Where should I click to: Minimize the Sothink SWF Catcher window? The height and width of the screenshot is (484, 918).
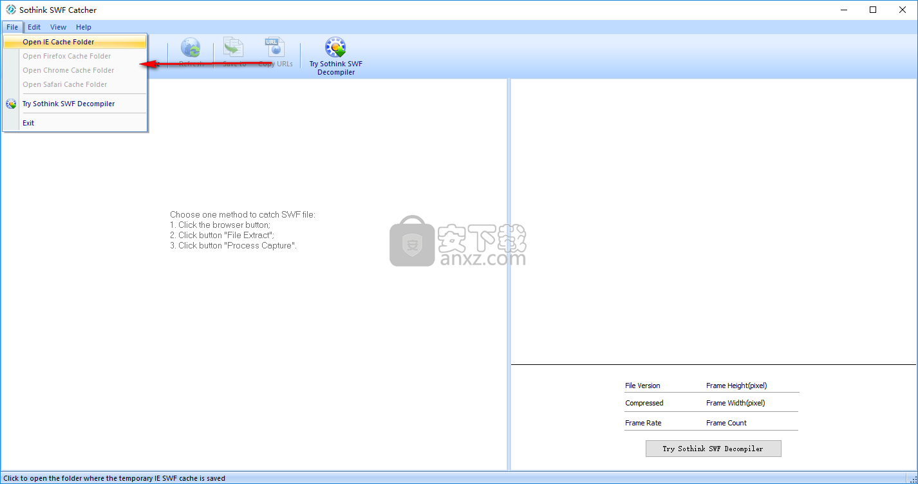[844, 10]
